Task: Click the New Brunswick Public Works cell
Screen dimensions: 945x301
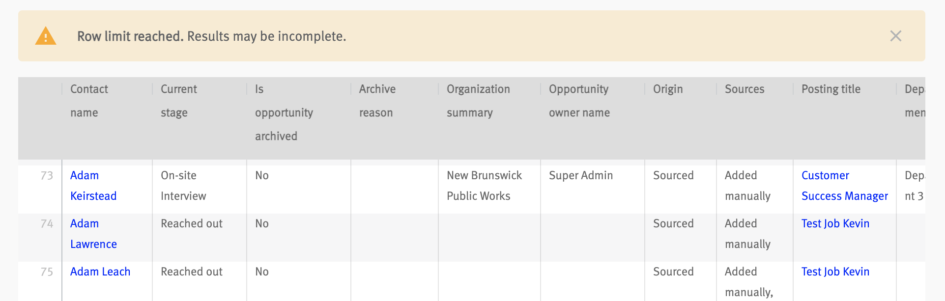Action: pos(484,186)
